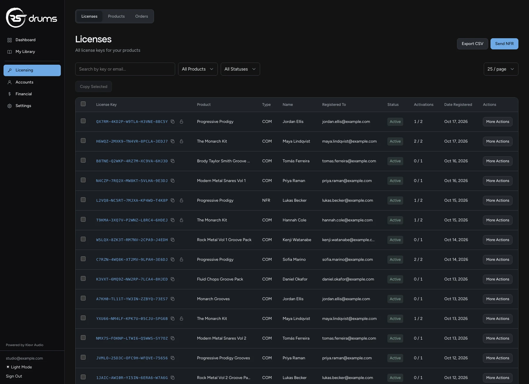Click the Send NFR button

[x=504, y=44]
